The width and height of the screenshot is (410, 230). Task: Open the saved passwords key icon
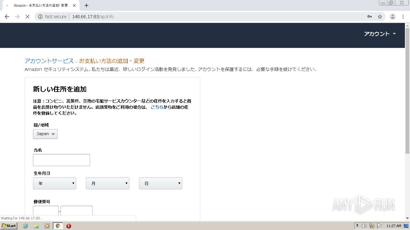tap(370, 17)
